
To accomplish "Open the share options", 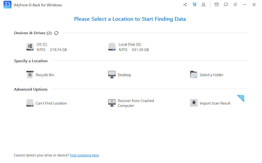I will [x=185, y=4].
